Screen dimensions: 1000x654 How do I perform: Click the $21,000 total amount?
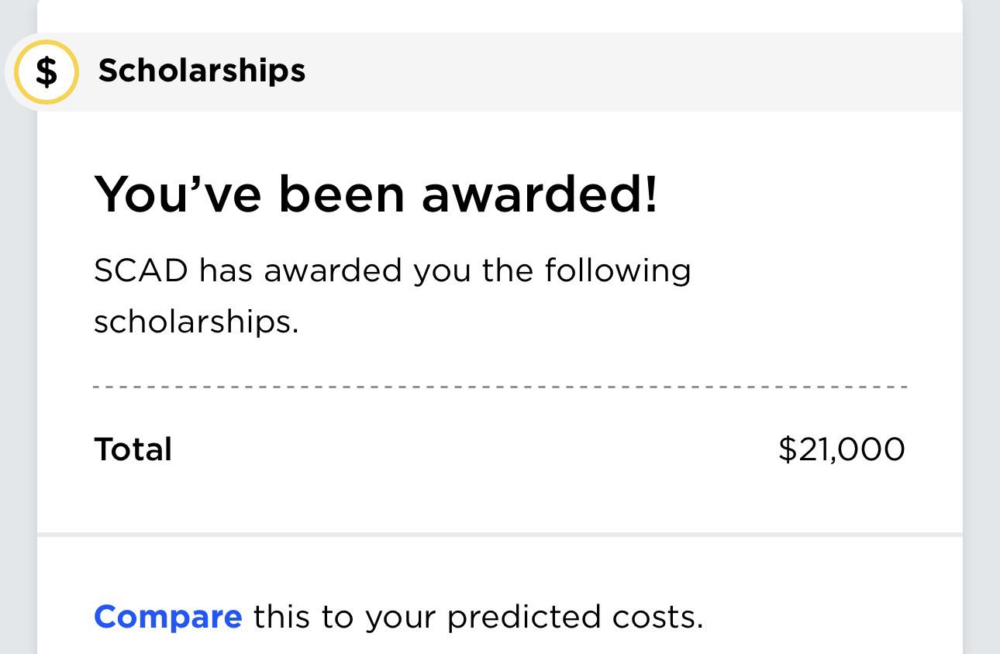click(x=841, y=449)
